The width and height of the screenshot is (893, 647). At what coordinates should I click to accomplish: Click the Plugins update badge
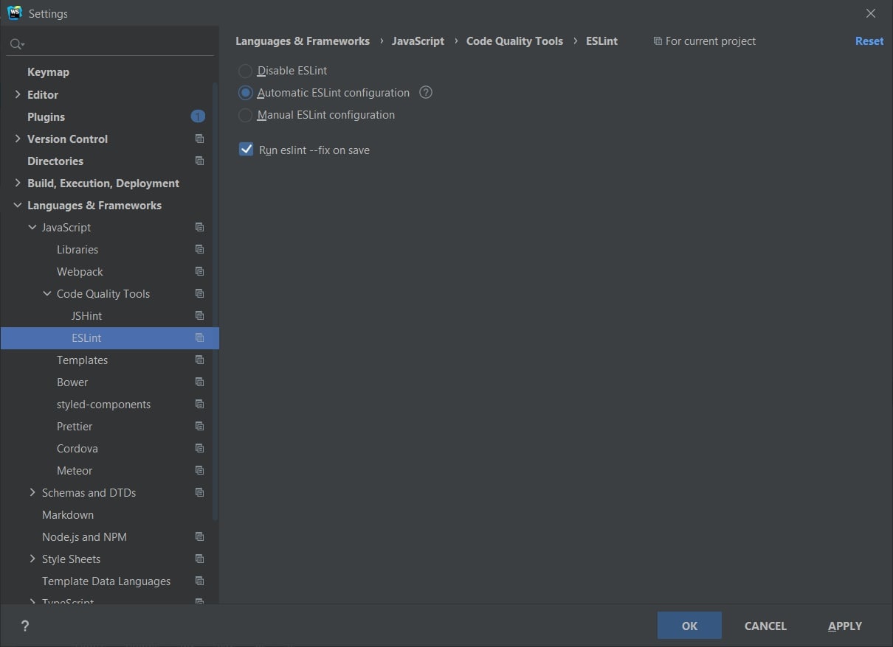pyautogui.click(x=198, y=116)
